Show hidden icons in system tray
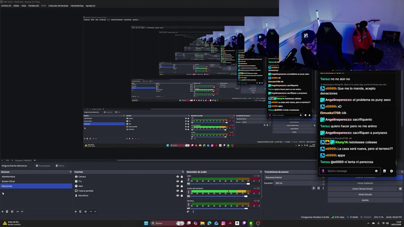404x227 pixels. pos(368,223)
